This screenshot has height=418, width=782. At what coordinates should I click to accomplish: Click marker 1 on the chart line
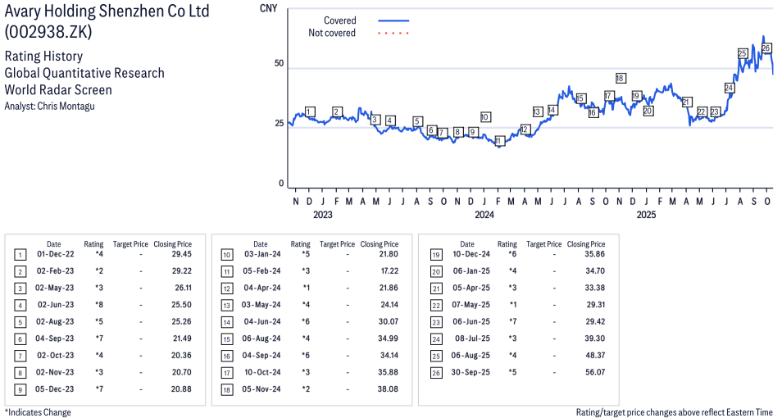point(309,111)
